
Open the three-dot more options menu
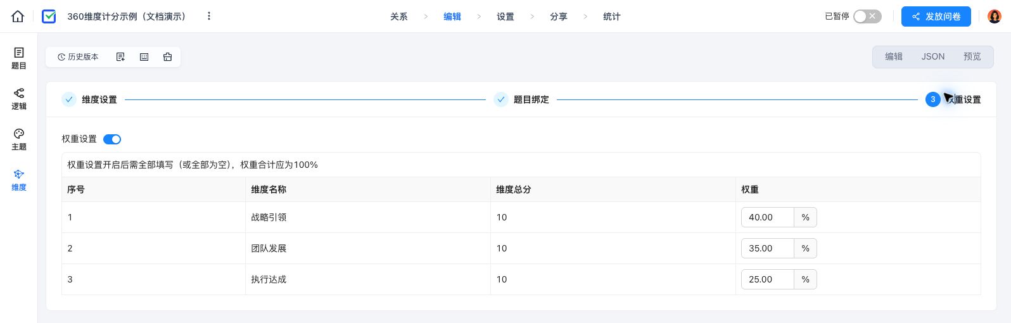209,16
